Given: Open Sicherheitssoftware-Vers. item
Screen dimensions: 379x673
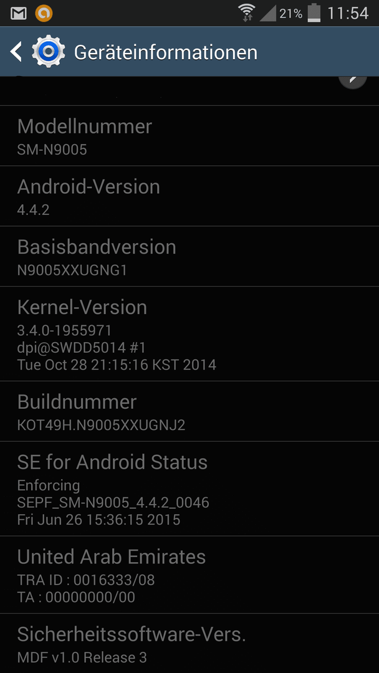Looking at the screenshot, I should [x=189, y=643].
